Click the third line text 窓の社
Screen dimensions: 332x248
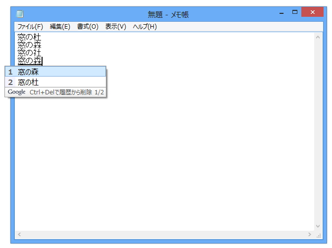coord(29,53)
